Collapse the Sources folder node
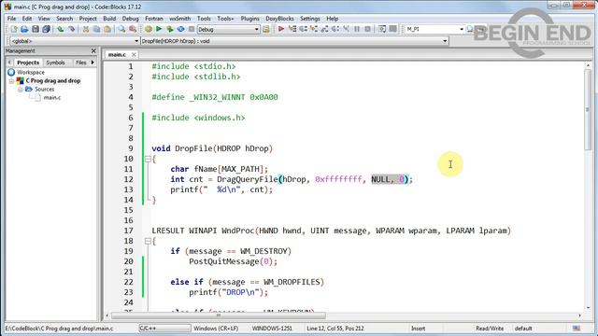The width and height of the screenshot is (598, 336). (20, 90)
